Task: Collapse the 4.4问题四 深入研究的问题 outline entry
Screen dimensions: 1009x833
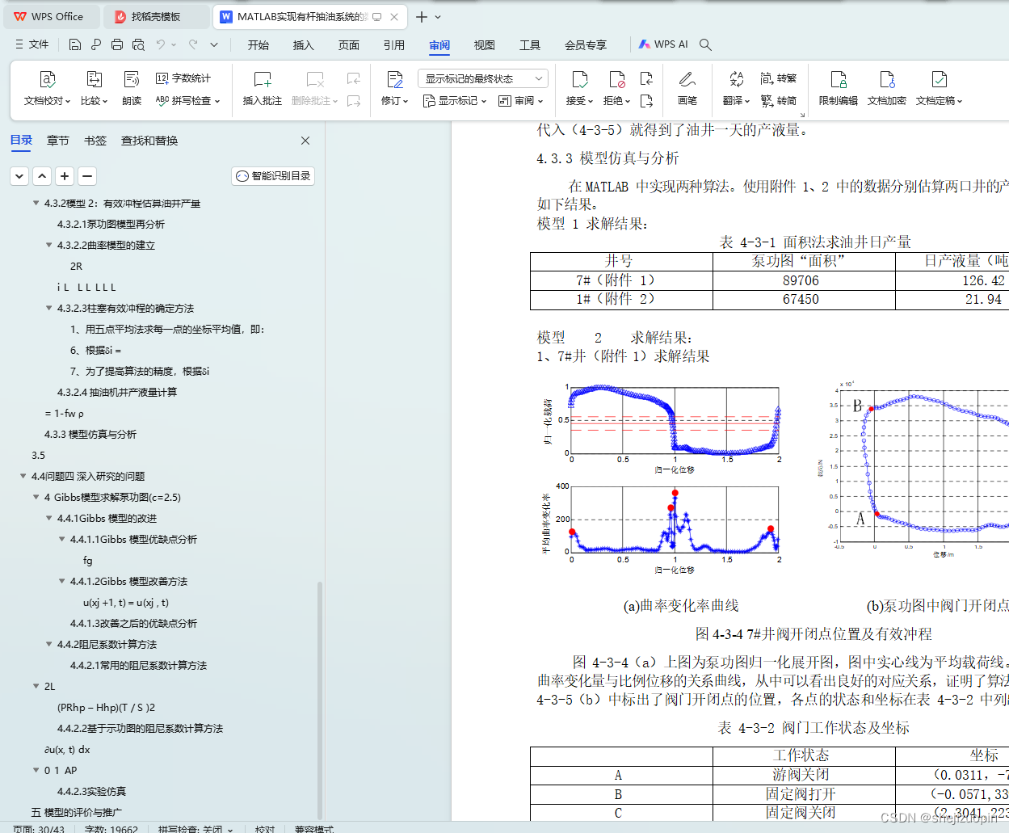Action: pos(23,476)
